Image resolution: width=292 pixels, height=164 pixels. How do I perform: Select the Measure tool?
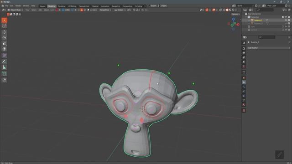point(4,67)
